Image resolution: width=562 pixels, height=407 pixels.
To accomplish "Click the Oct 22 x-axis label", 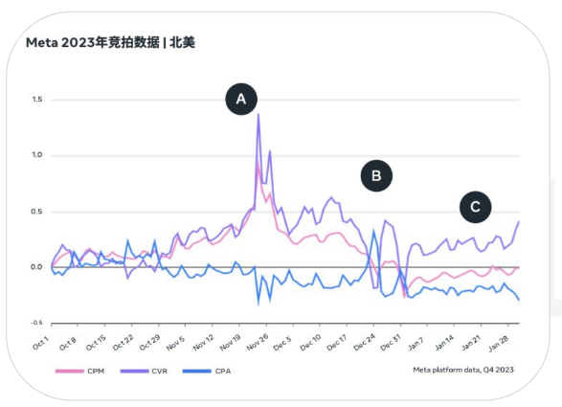I will (123, 343).
